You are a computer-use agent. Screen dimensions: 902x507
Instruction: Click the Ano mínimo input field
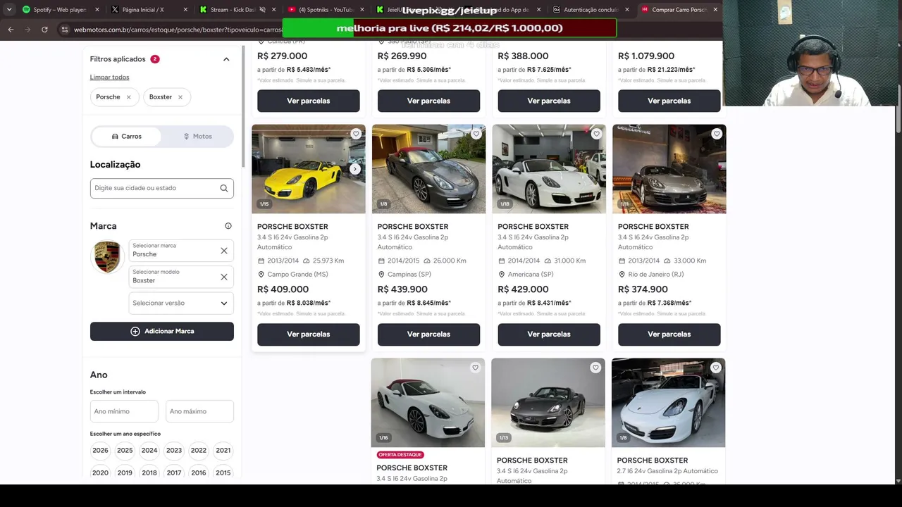(x=124, y=411)
